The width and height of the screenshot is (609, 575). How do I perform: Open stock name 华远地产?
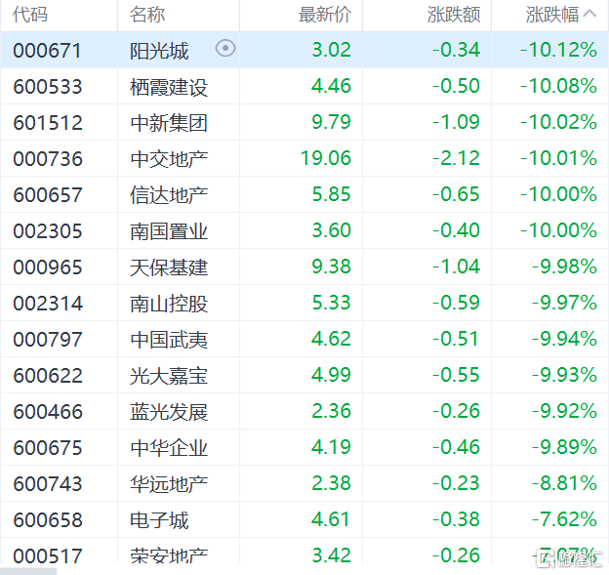pyautogui.click(x=169, y=484)
